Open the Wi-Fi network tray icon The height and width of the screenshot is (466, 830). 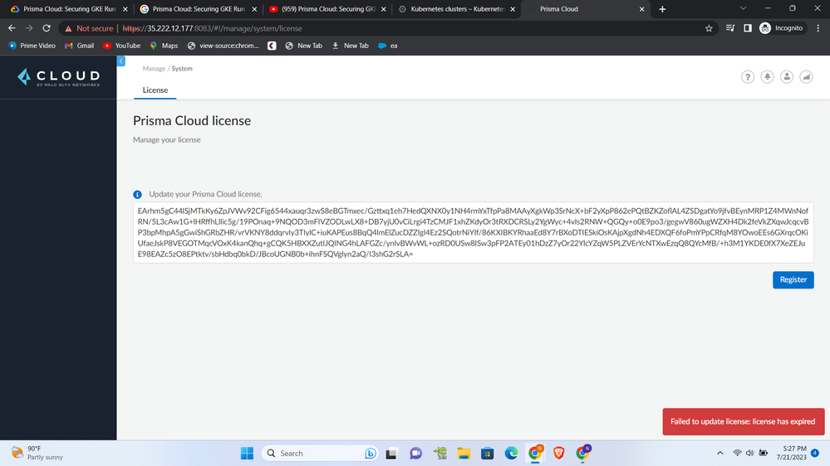coord(737,454)
